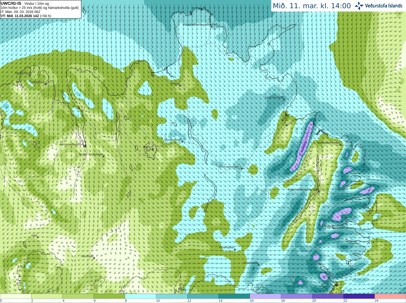Screen dimensions: 406x303
Task: Click the Kárahnjúkar station marker
Action: click(x=235, y=250)
